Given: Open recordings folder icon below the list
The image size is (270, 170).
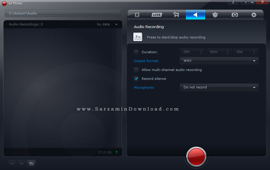Looking at the screenshot, I should pos(31,163).
